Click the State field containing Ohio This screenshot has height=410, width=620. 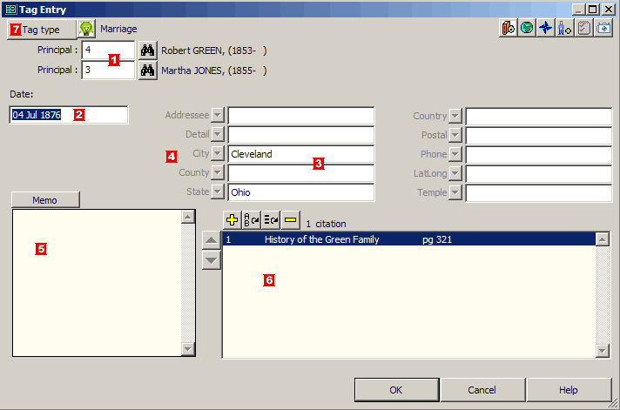(301, 192)
